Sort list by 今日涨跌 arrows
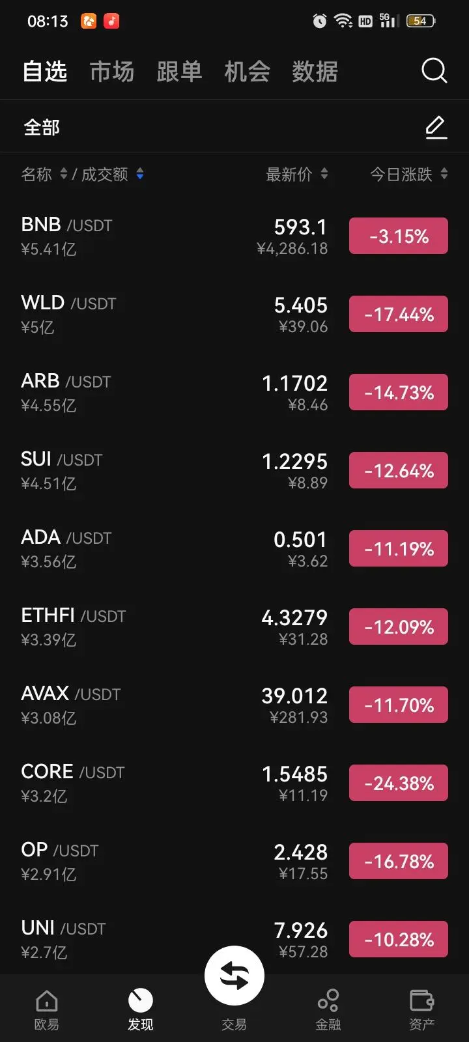Image resolution: width=469 pixels, height=1042 pixels. click(x=444, y=174)
